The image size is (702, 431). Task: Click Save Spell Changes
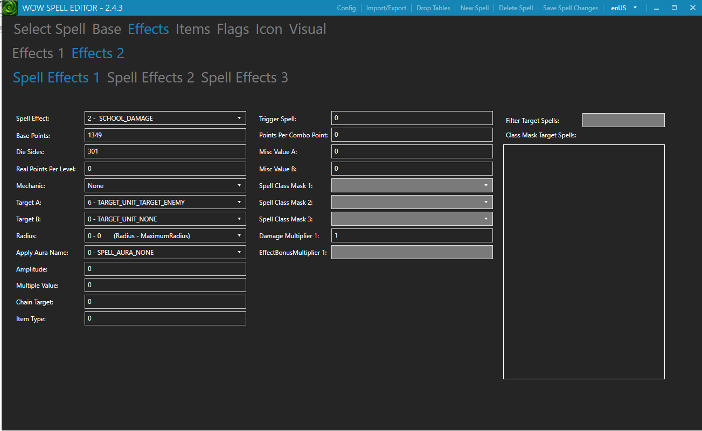click(570, 8)
